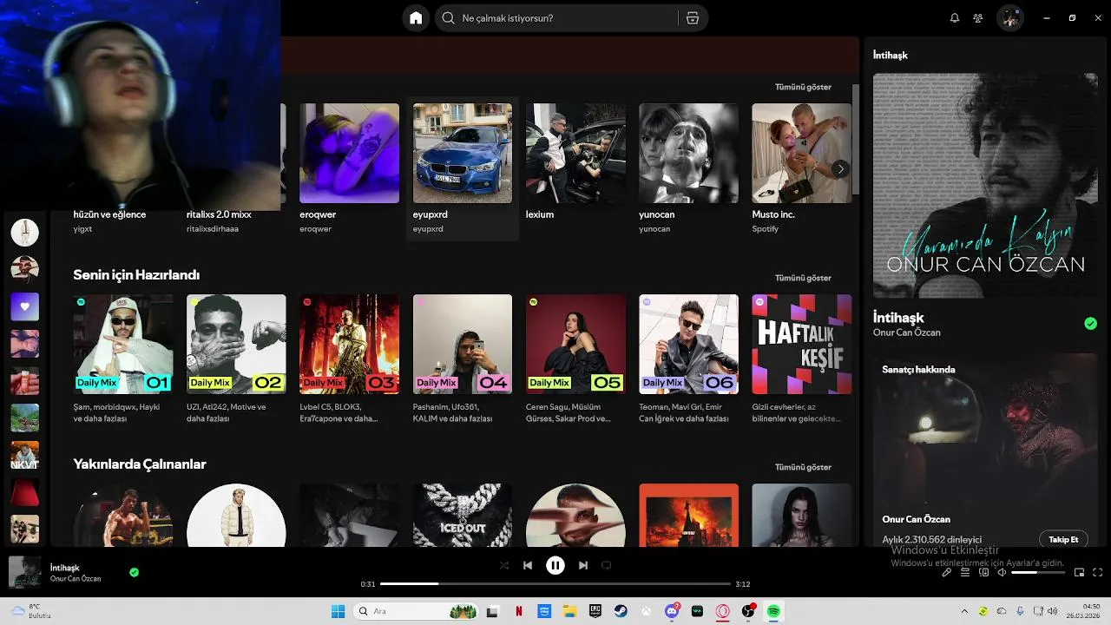Open the Sanatçı hakkında artist card
Screen dimensions: 1111x625
click(985, 450)
